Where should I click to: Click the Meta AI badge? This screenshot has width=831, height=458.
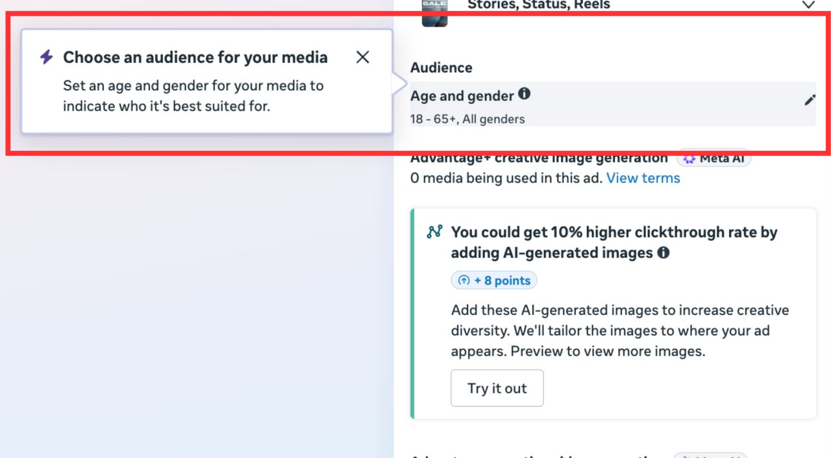(x=714, y=158)
